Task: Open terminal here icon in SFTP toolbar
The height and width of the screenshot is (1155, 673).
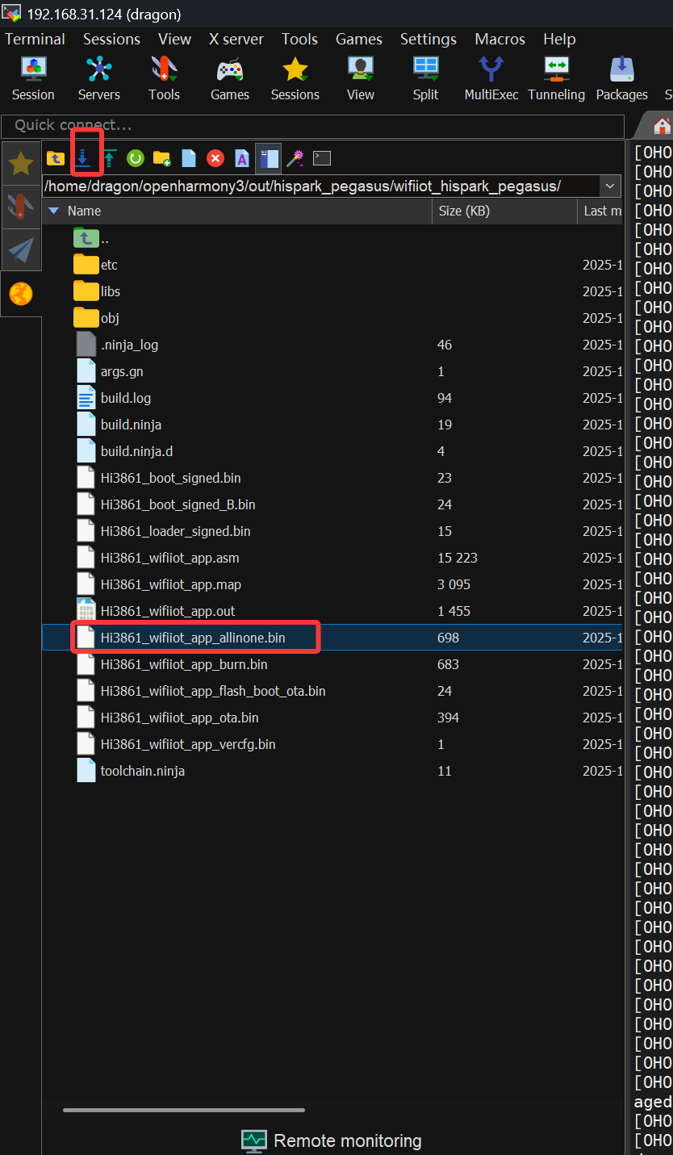Action: (322, 158)
